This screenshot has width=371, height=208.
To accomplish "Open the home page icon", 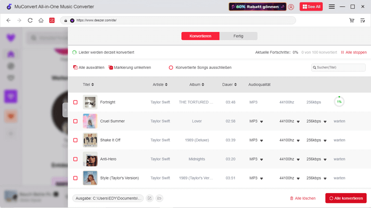I will (x=41, y=20).
